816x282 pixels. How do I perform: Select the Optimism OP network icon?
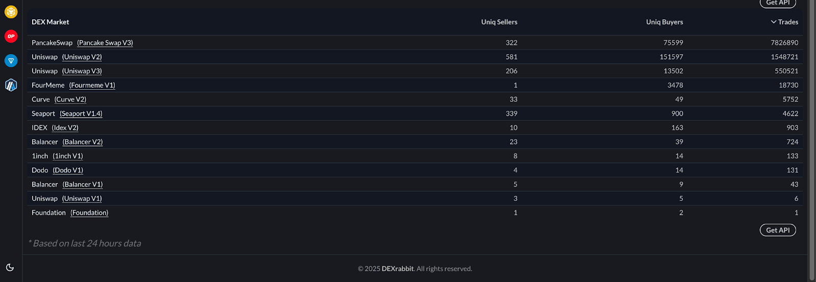[11, 36]
